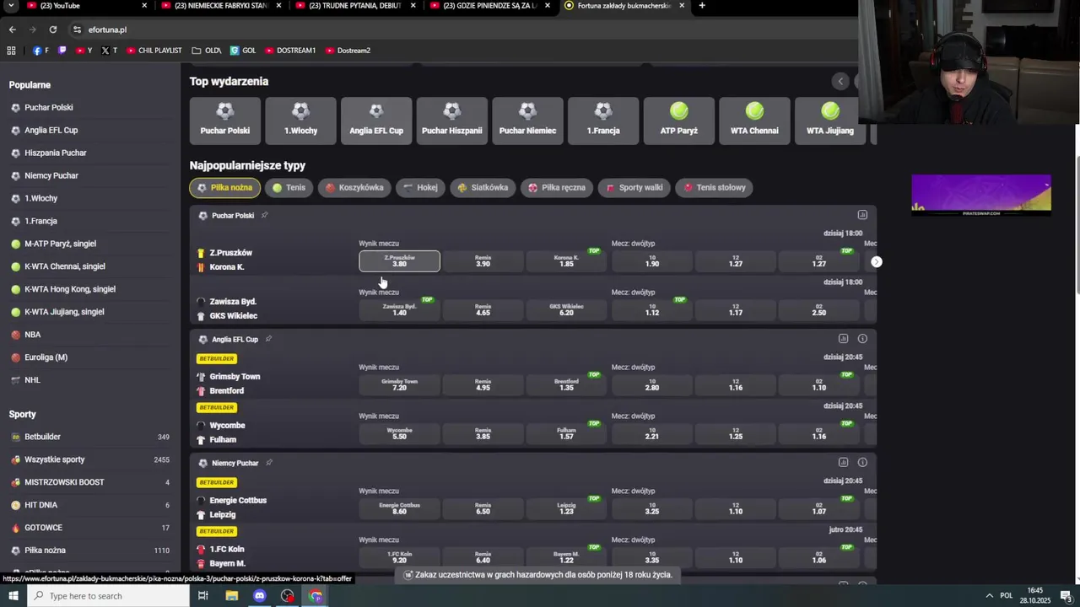Open Facebook bookmark F

coord(40,51)
